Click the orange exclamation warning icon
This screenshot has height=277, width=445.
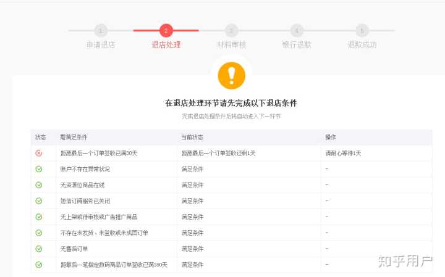(x=232, y=75)
